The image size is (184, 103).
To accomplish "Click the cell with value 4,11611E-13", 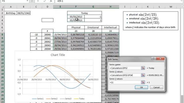I will [93, 35].
